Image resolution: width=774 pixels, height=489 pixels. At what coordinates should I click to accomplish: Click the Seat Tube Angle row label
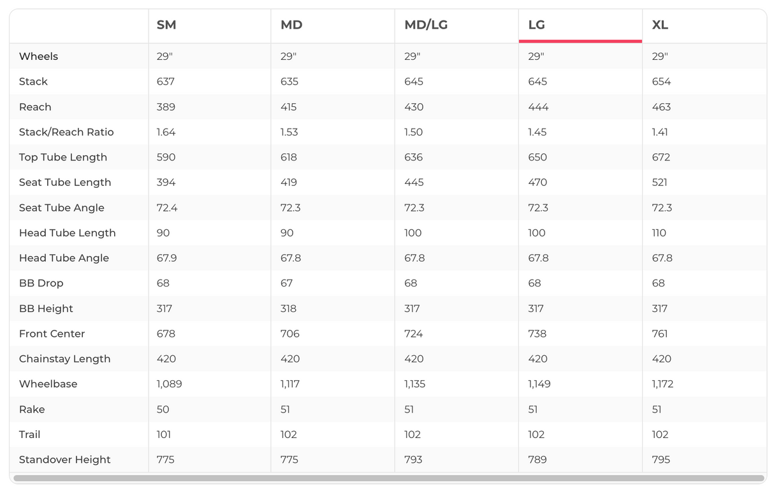[61, 208]
